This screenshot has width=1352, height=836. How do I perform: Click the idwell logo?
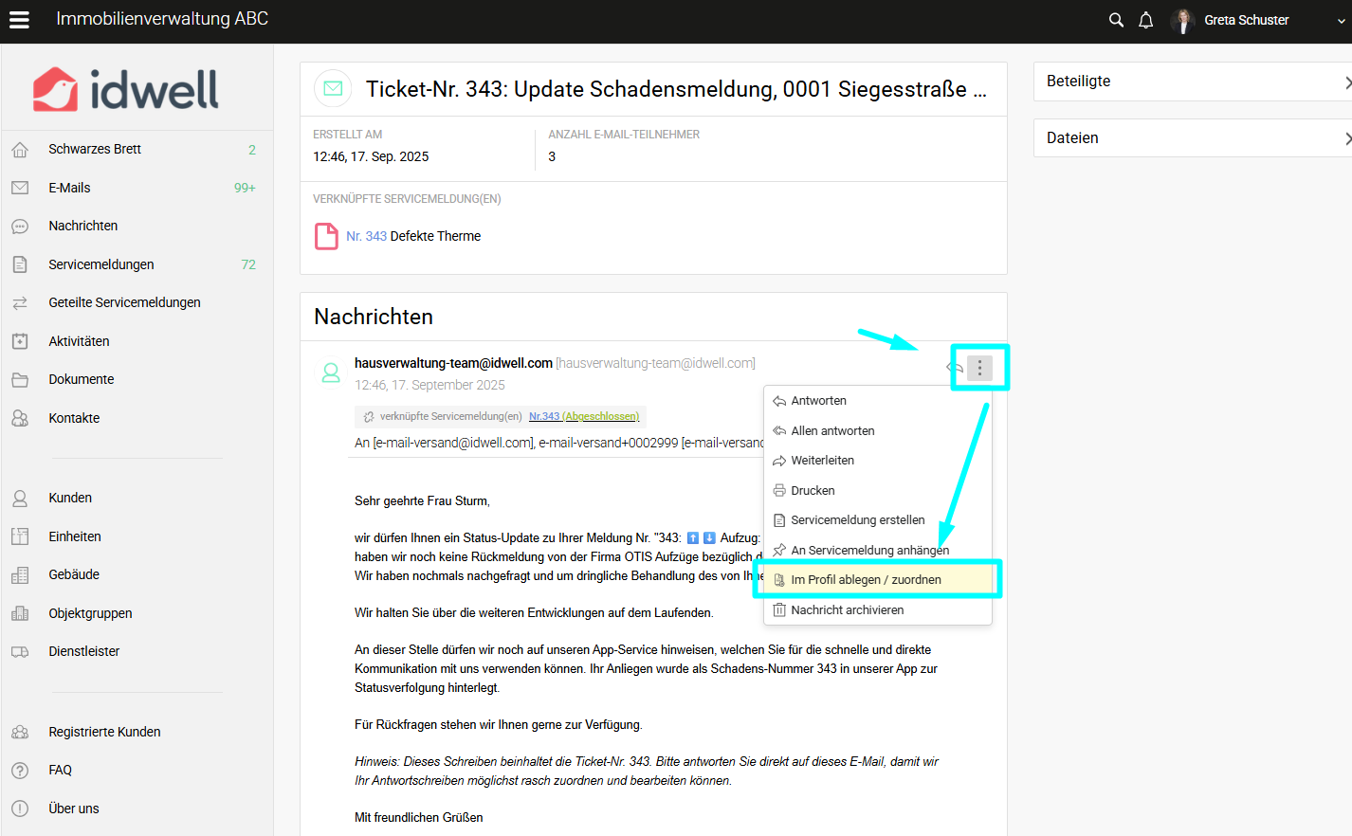coord(126,89)
